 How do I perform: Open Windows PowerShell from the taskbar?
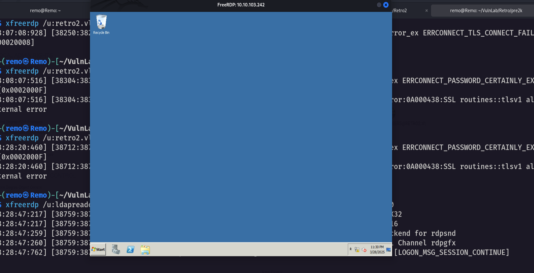[x=130, y=250]
